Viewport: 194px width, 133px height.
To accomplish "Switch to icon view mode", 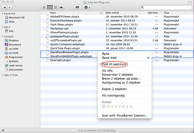I will 44,7.
